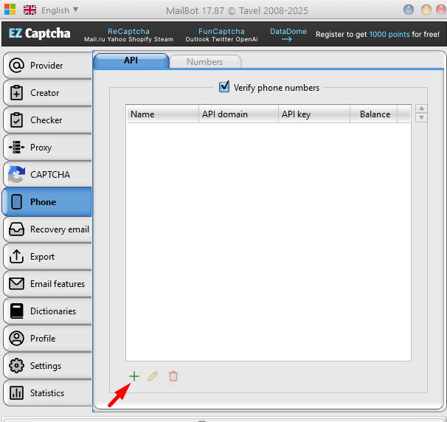Click the Balance column header
447x422 pixels.
[373, 114]
